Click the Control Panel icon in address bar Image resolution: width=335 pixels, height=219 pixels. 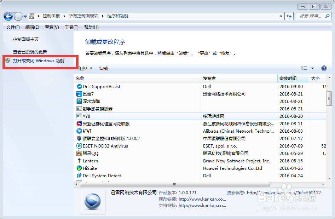pyautogui.click(x=32, y=16)
